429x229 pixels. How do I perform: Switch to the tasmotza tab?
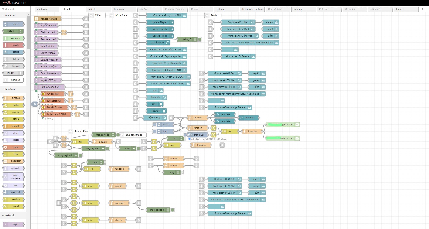tap(124, 9)
